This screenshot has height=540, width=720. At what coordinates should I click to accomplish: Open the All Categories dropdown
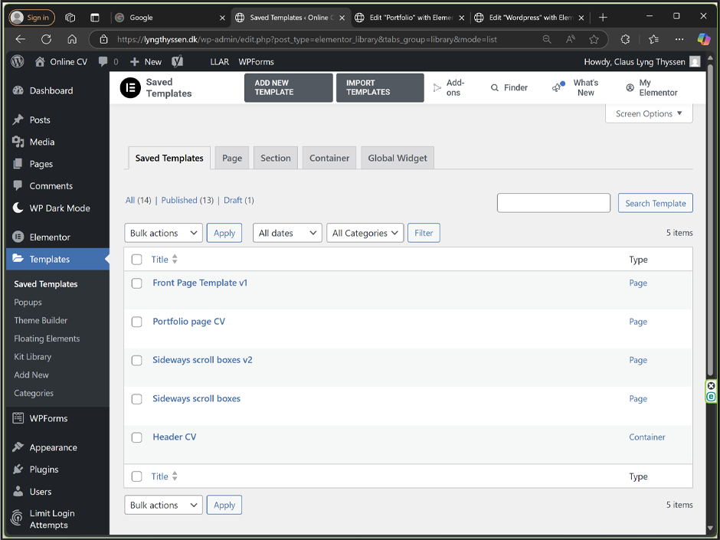[365, 233]
